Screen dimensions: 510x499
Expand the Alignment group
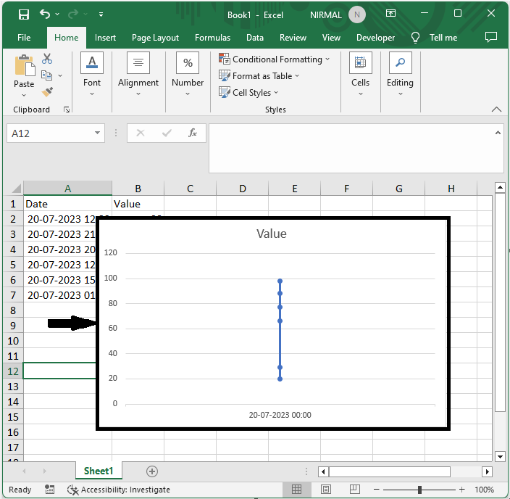click(x=138, y=74)
